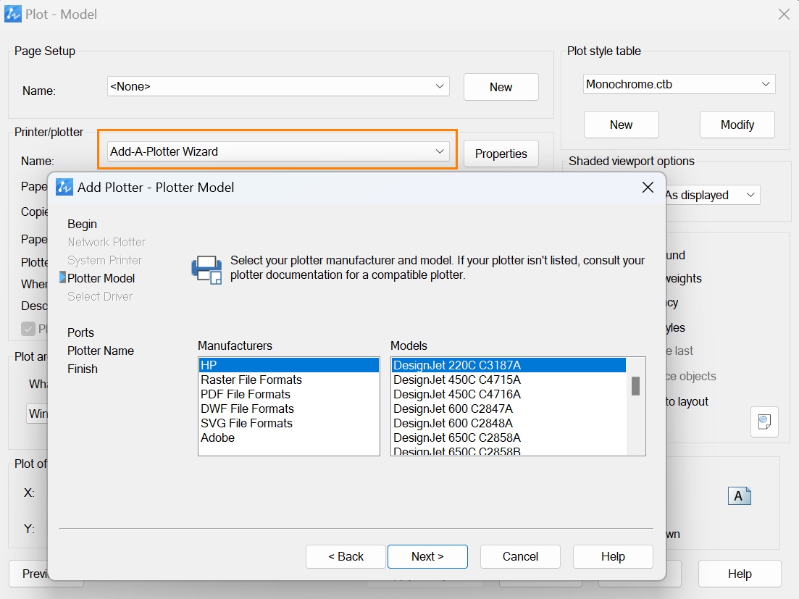Image resolution: width=799 pixels, height=599 pixels.
Task: Select Adobe in the Manufacturers list
Action: tap(289, 438)
